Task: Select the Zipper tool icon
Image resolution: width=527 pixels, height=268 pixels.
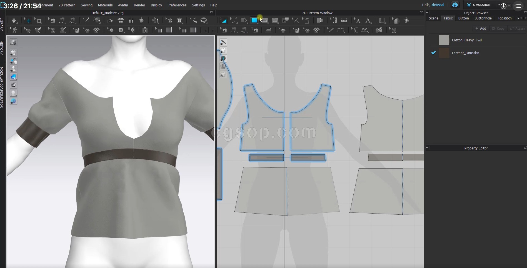Action: point(145,30)
